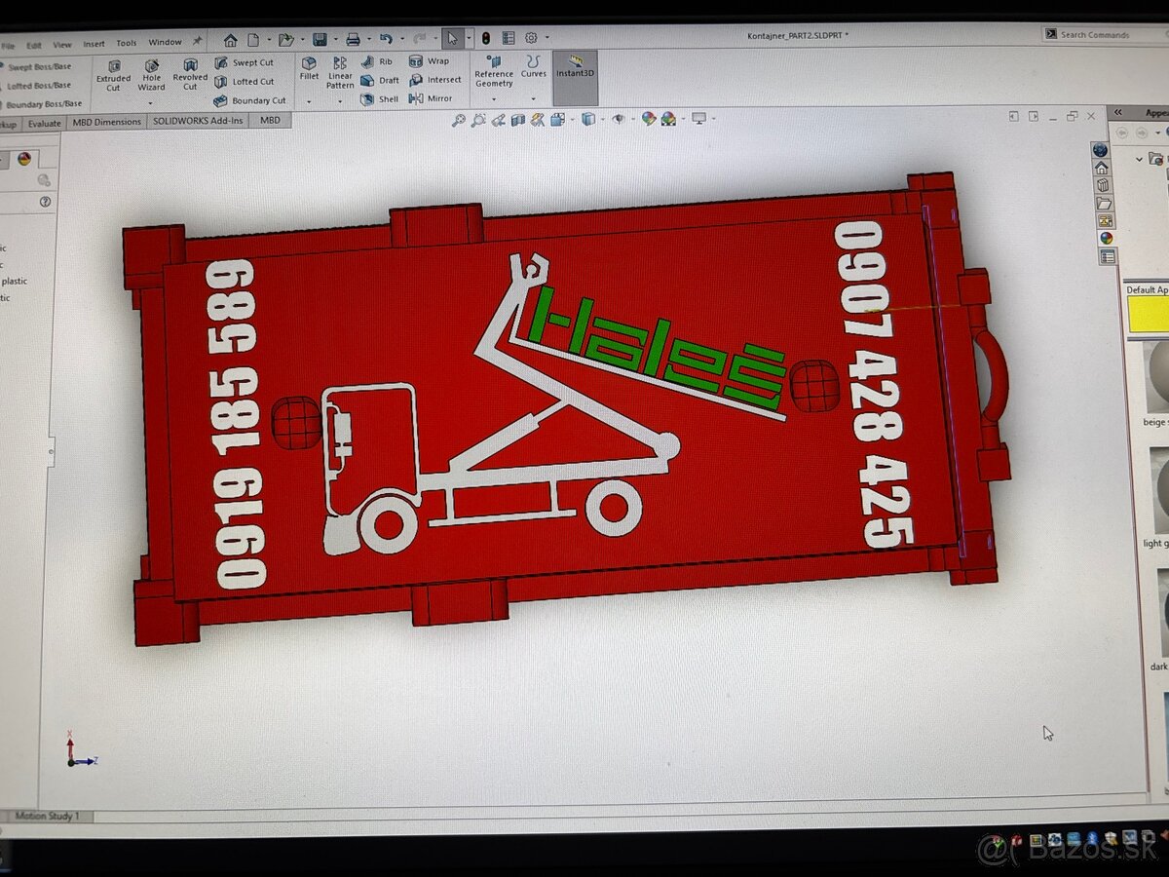Switch to the SOLIDWORKS Add-Ins tab

click(x=199, y=122)
